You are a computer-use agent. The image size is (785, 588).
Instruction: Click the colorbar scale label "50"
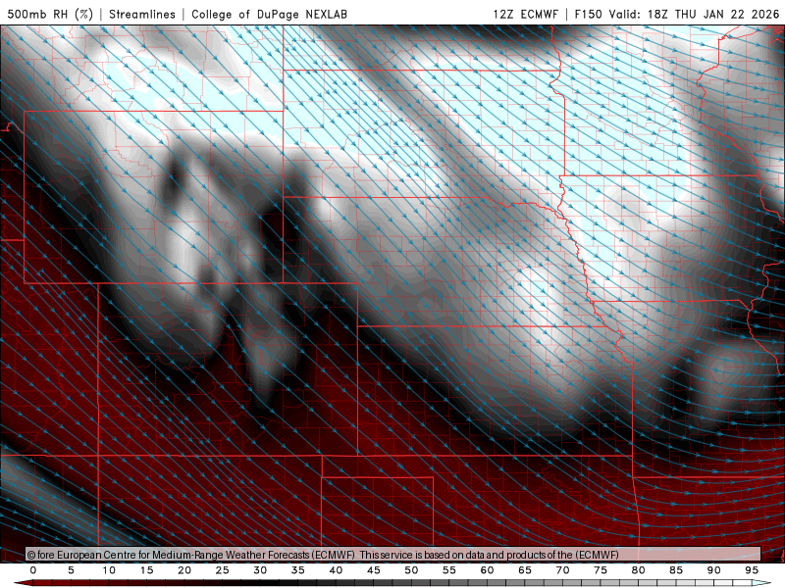[x=411, y=570]
